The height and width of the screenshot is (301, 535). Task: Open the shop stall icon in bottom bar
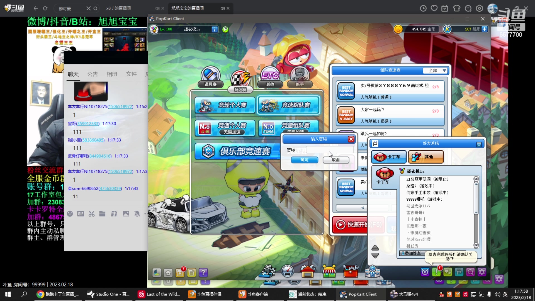click(329, 271)
